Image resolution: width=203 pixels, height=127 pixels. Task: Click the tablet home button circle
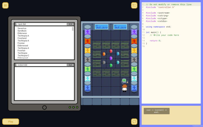point(44,108)
